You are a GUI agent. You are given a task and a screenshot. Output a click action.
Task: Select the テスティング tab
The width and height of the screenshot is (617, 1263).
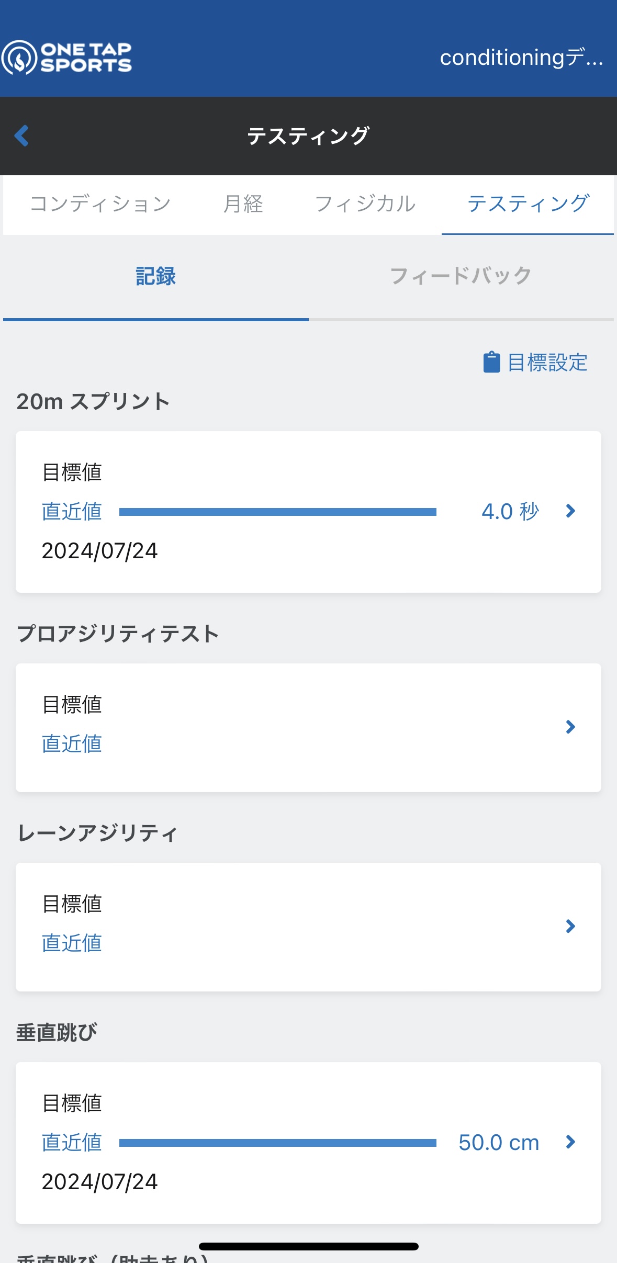tap(528, 204)
